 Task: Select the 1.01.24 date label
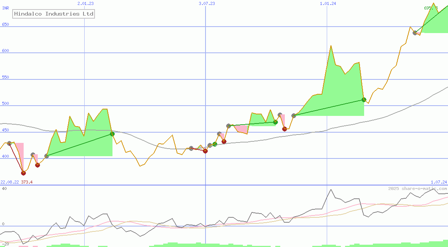point(328,3)
